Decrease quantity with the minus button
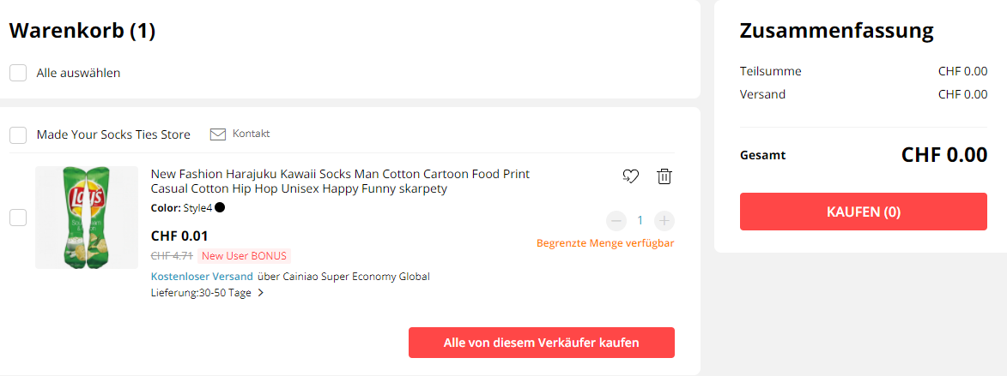This screenshot has height=376, width=1007. tap(616, 221)
